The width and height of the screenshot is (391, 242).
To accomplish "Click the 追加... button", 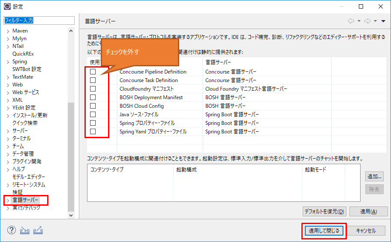I will 374,177.
